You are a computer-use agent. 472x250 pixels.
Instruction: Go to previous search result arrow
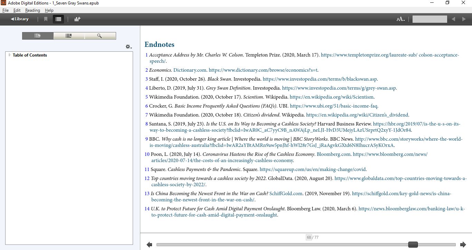[453, 19]
